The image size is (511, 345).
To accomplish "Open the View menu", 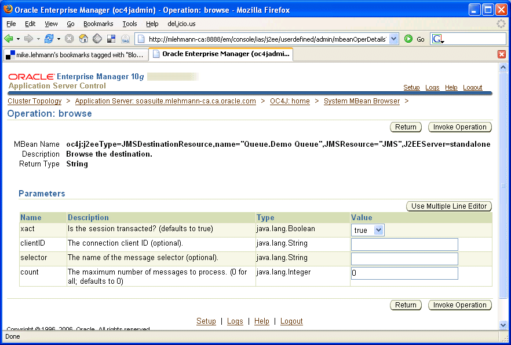I will (51, 24).
